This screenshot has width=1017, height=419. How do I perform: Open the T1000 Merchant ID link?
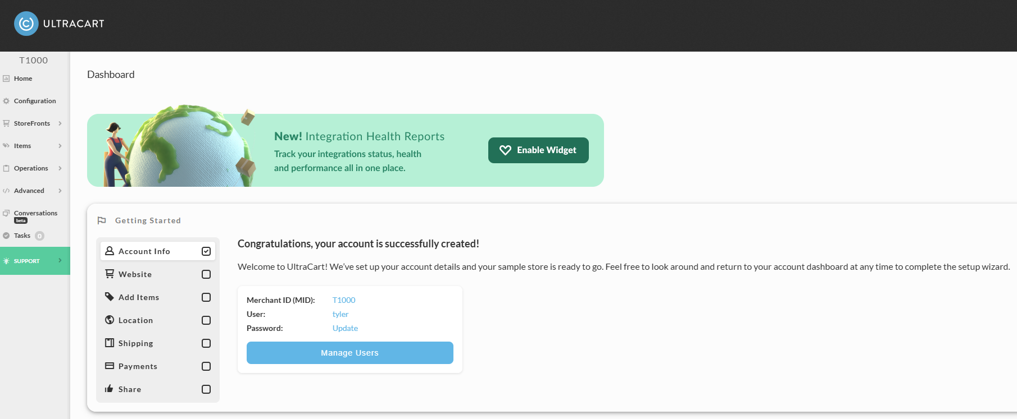pos(344,300)
